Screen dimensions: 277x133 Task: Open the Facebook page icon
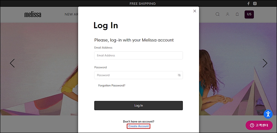(248, 4)
